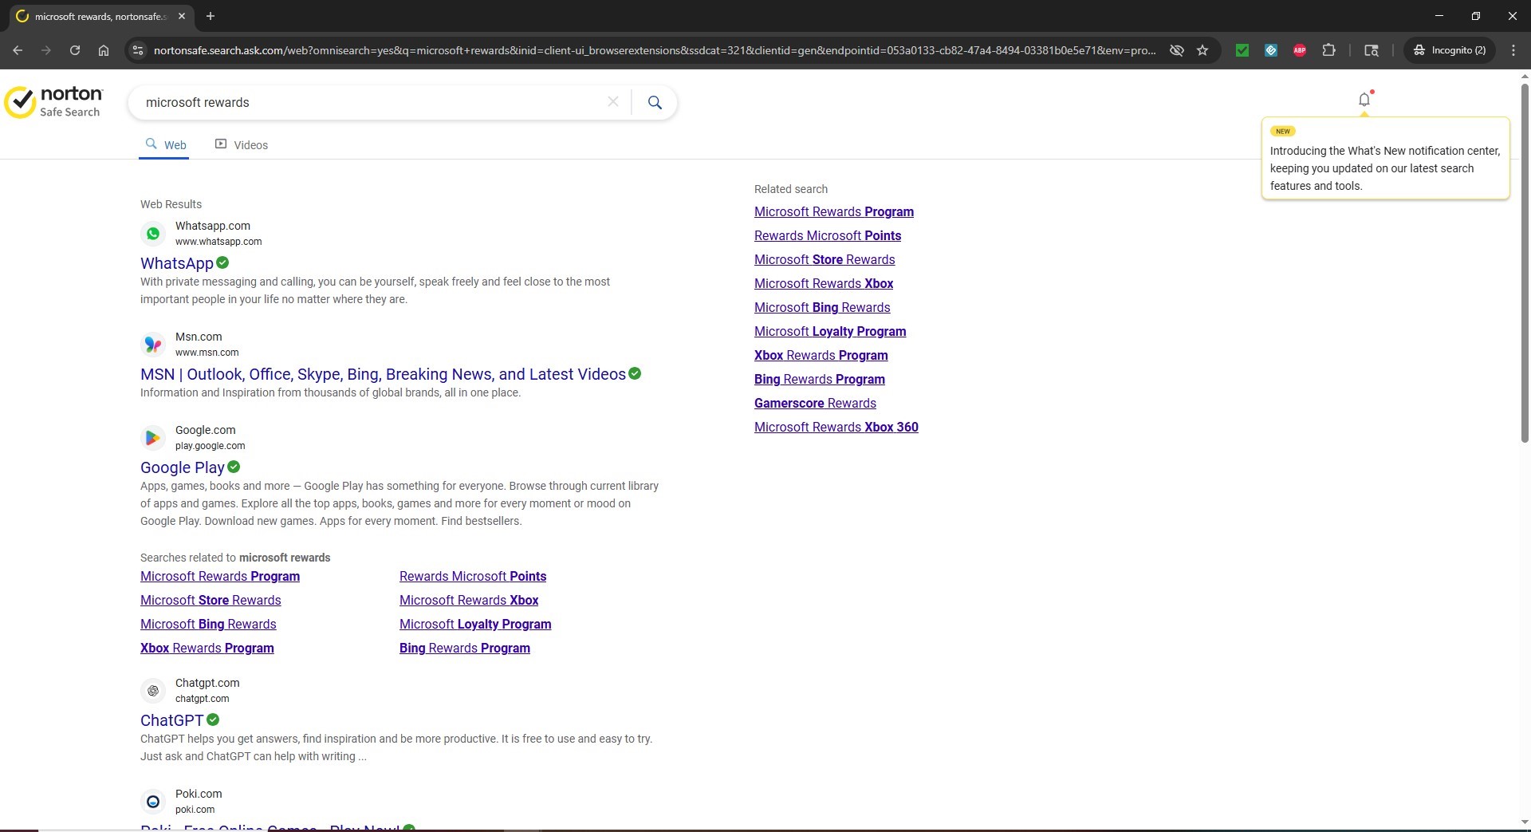Bookmark this page with the star icon
Screen dimensions: 1531x832
coord(1202,50)
